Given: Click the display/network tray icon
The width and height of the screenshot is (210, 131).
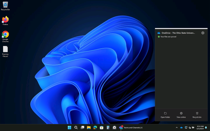Looking at the screenshot, I should coord(186,128).
